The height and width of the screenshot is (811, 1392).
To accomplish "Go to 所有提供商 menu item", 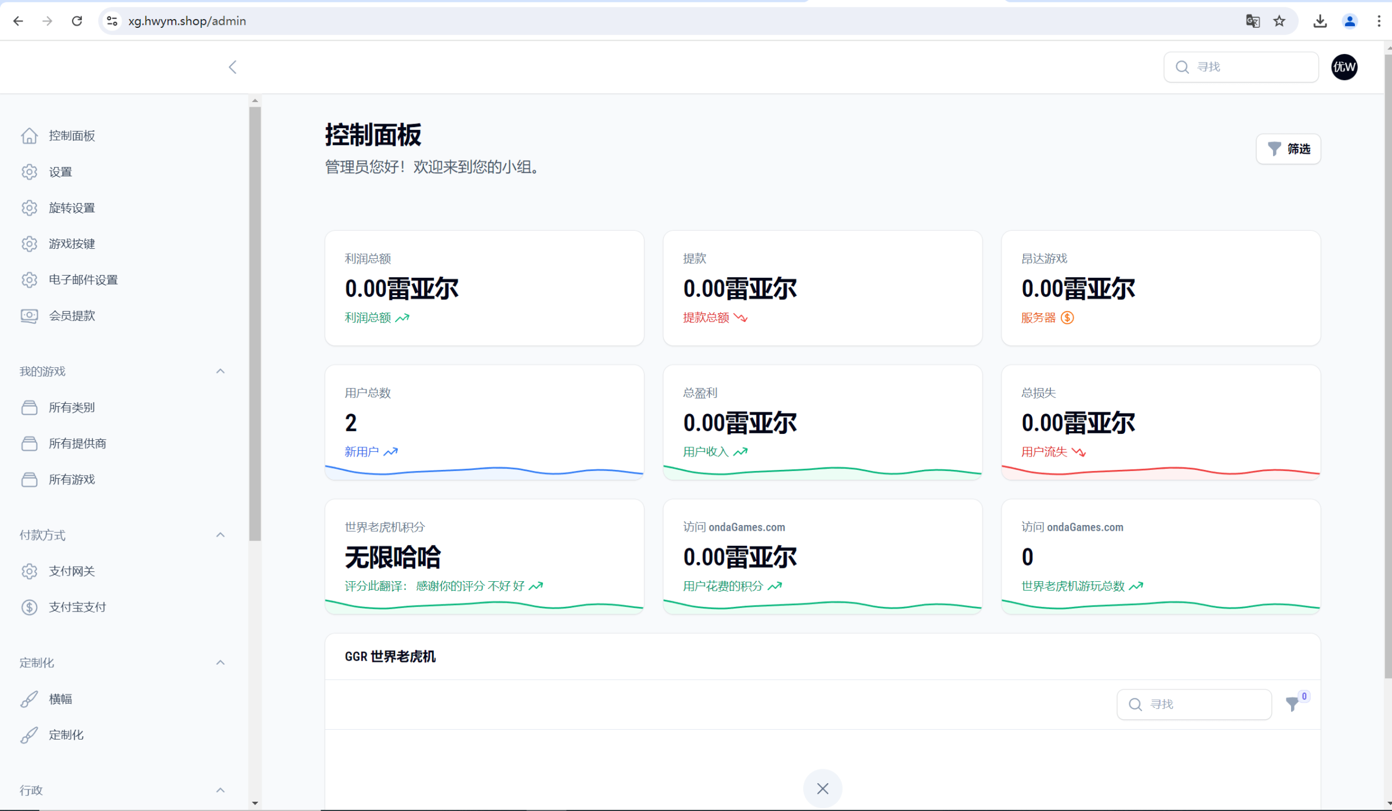I will 77,444.
